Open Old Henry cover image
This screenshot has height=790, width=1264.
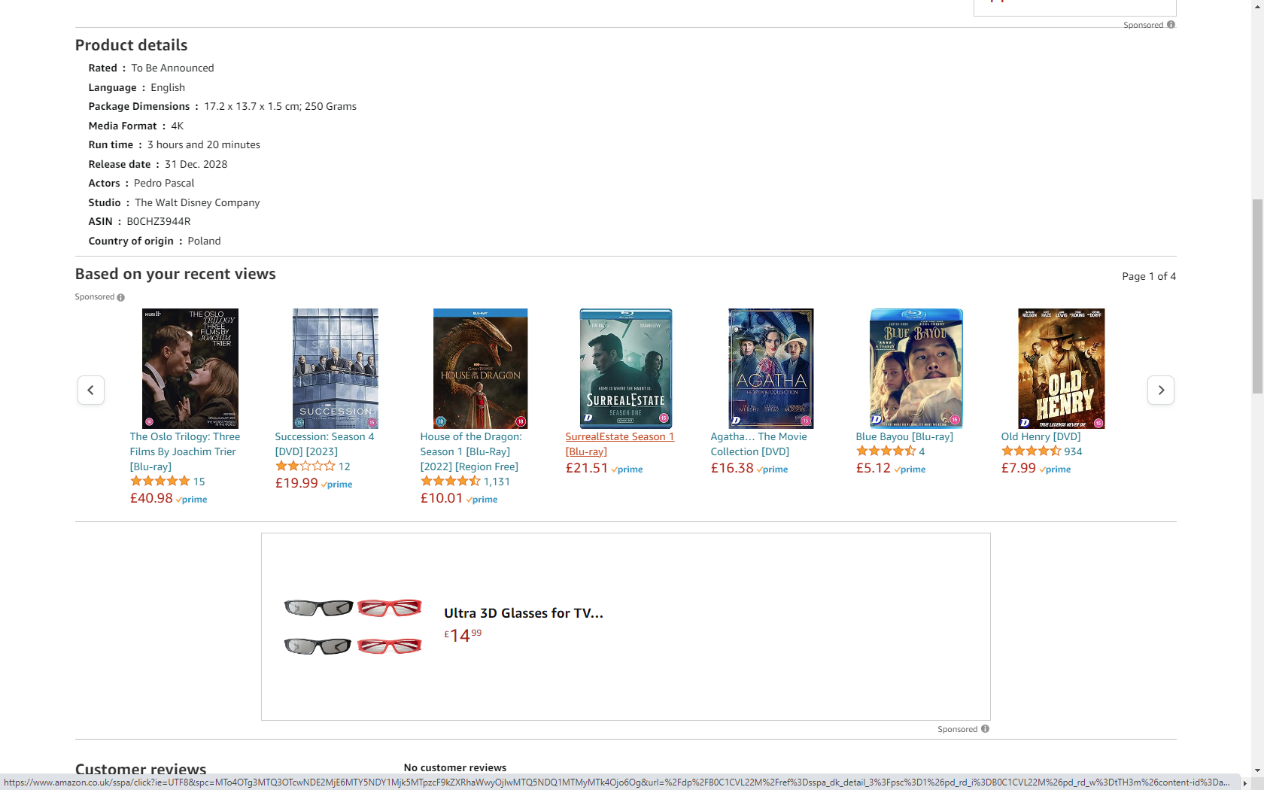1062,369
